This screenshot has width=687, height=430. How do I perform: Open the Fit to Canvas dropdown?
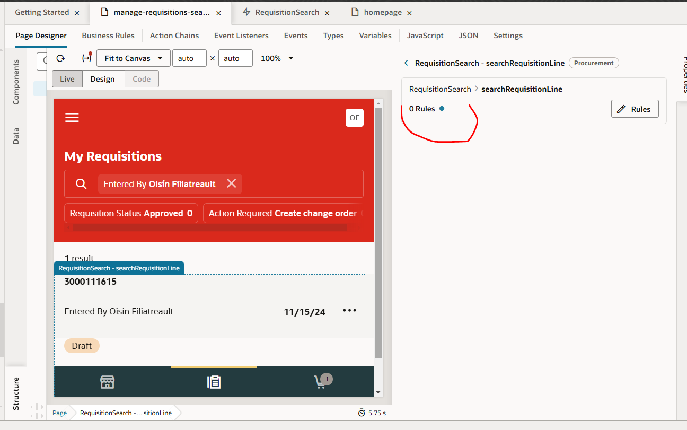(133, 58)
